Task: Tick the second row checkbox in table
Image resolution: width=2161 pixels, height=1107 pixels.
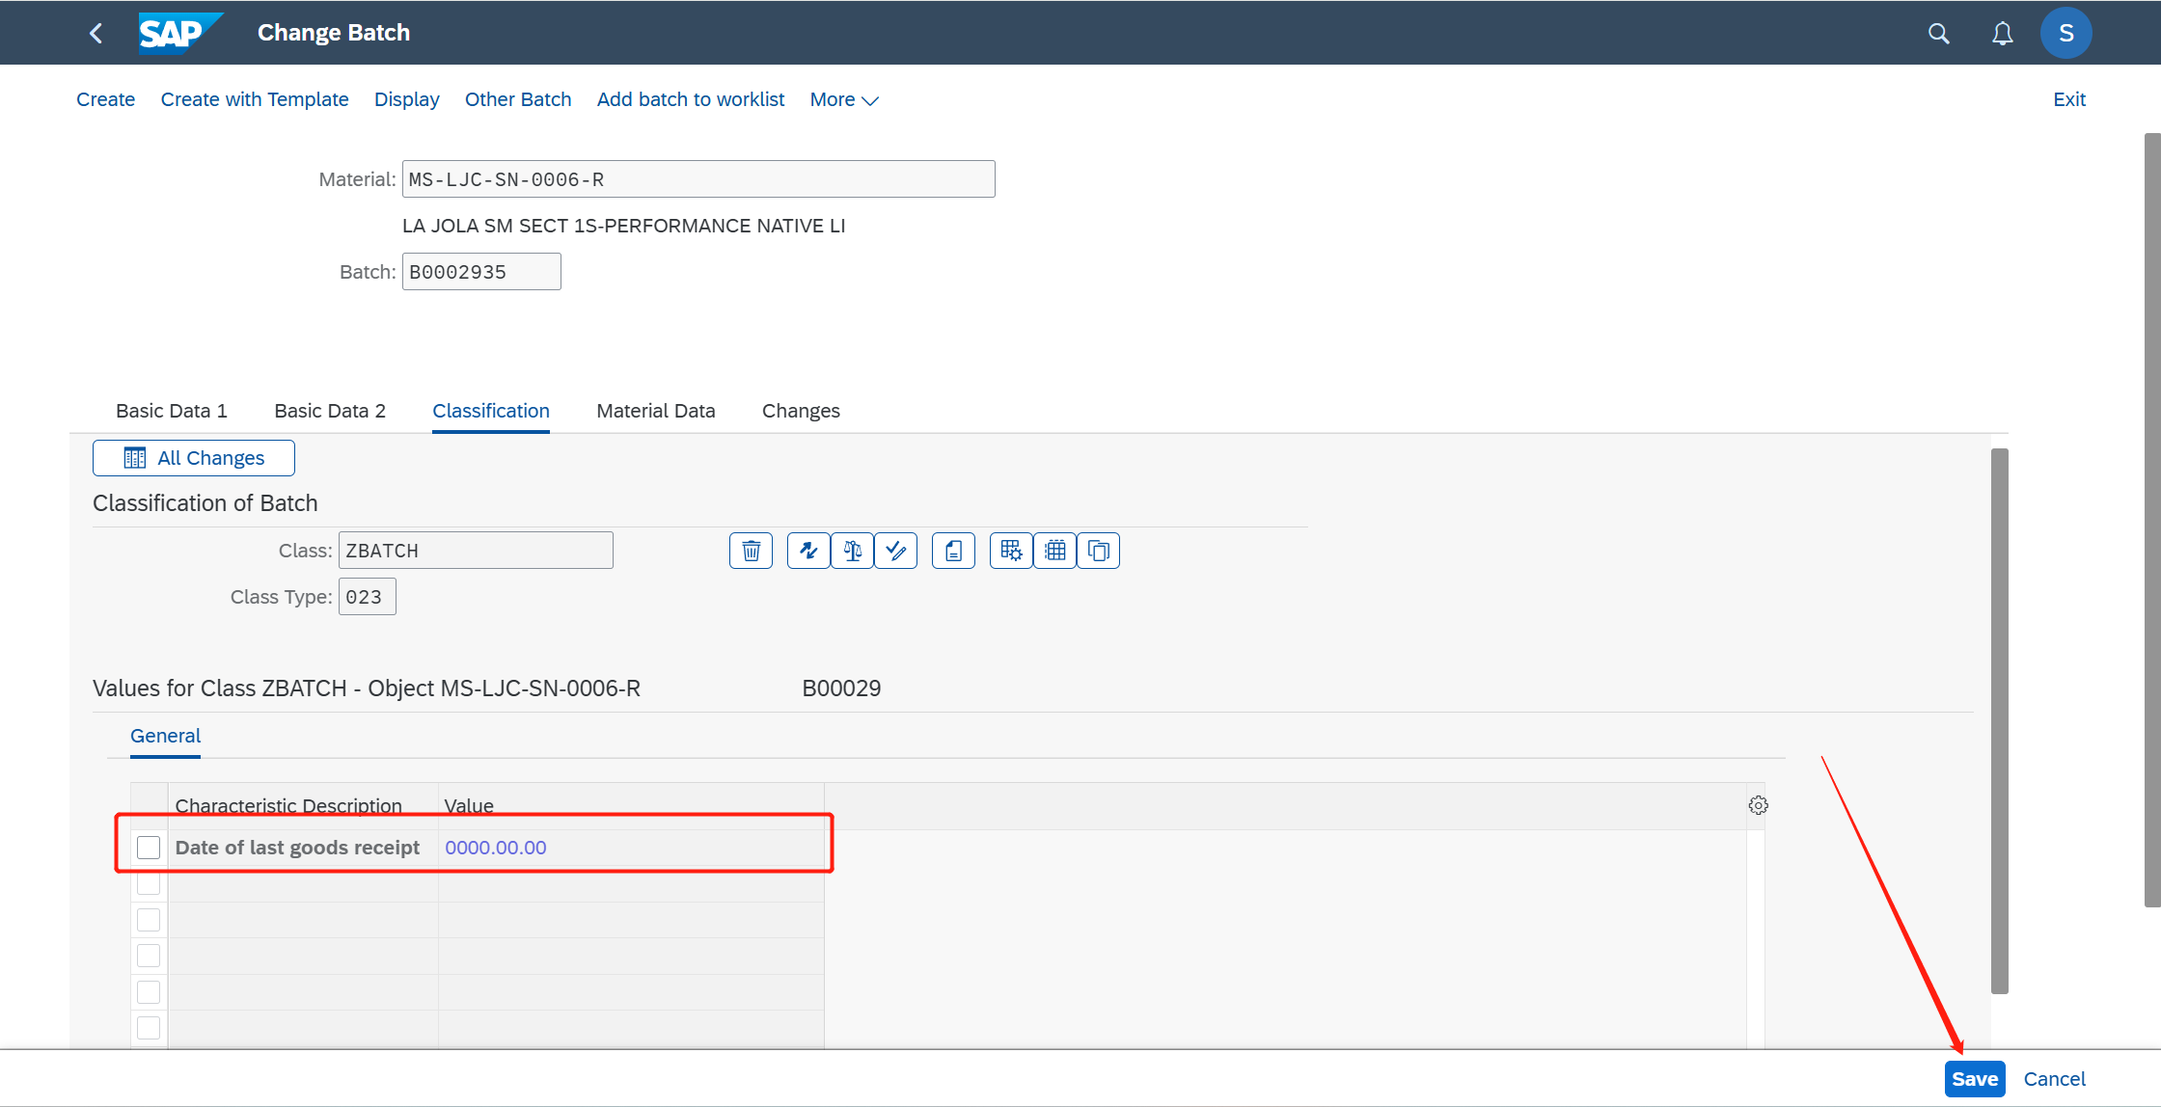Action: (x=149, y=883)
